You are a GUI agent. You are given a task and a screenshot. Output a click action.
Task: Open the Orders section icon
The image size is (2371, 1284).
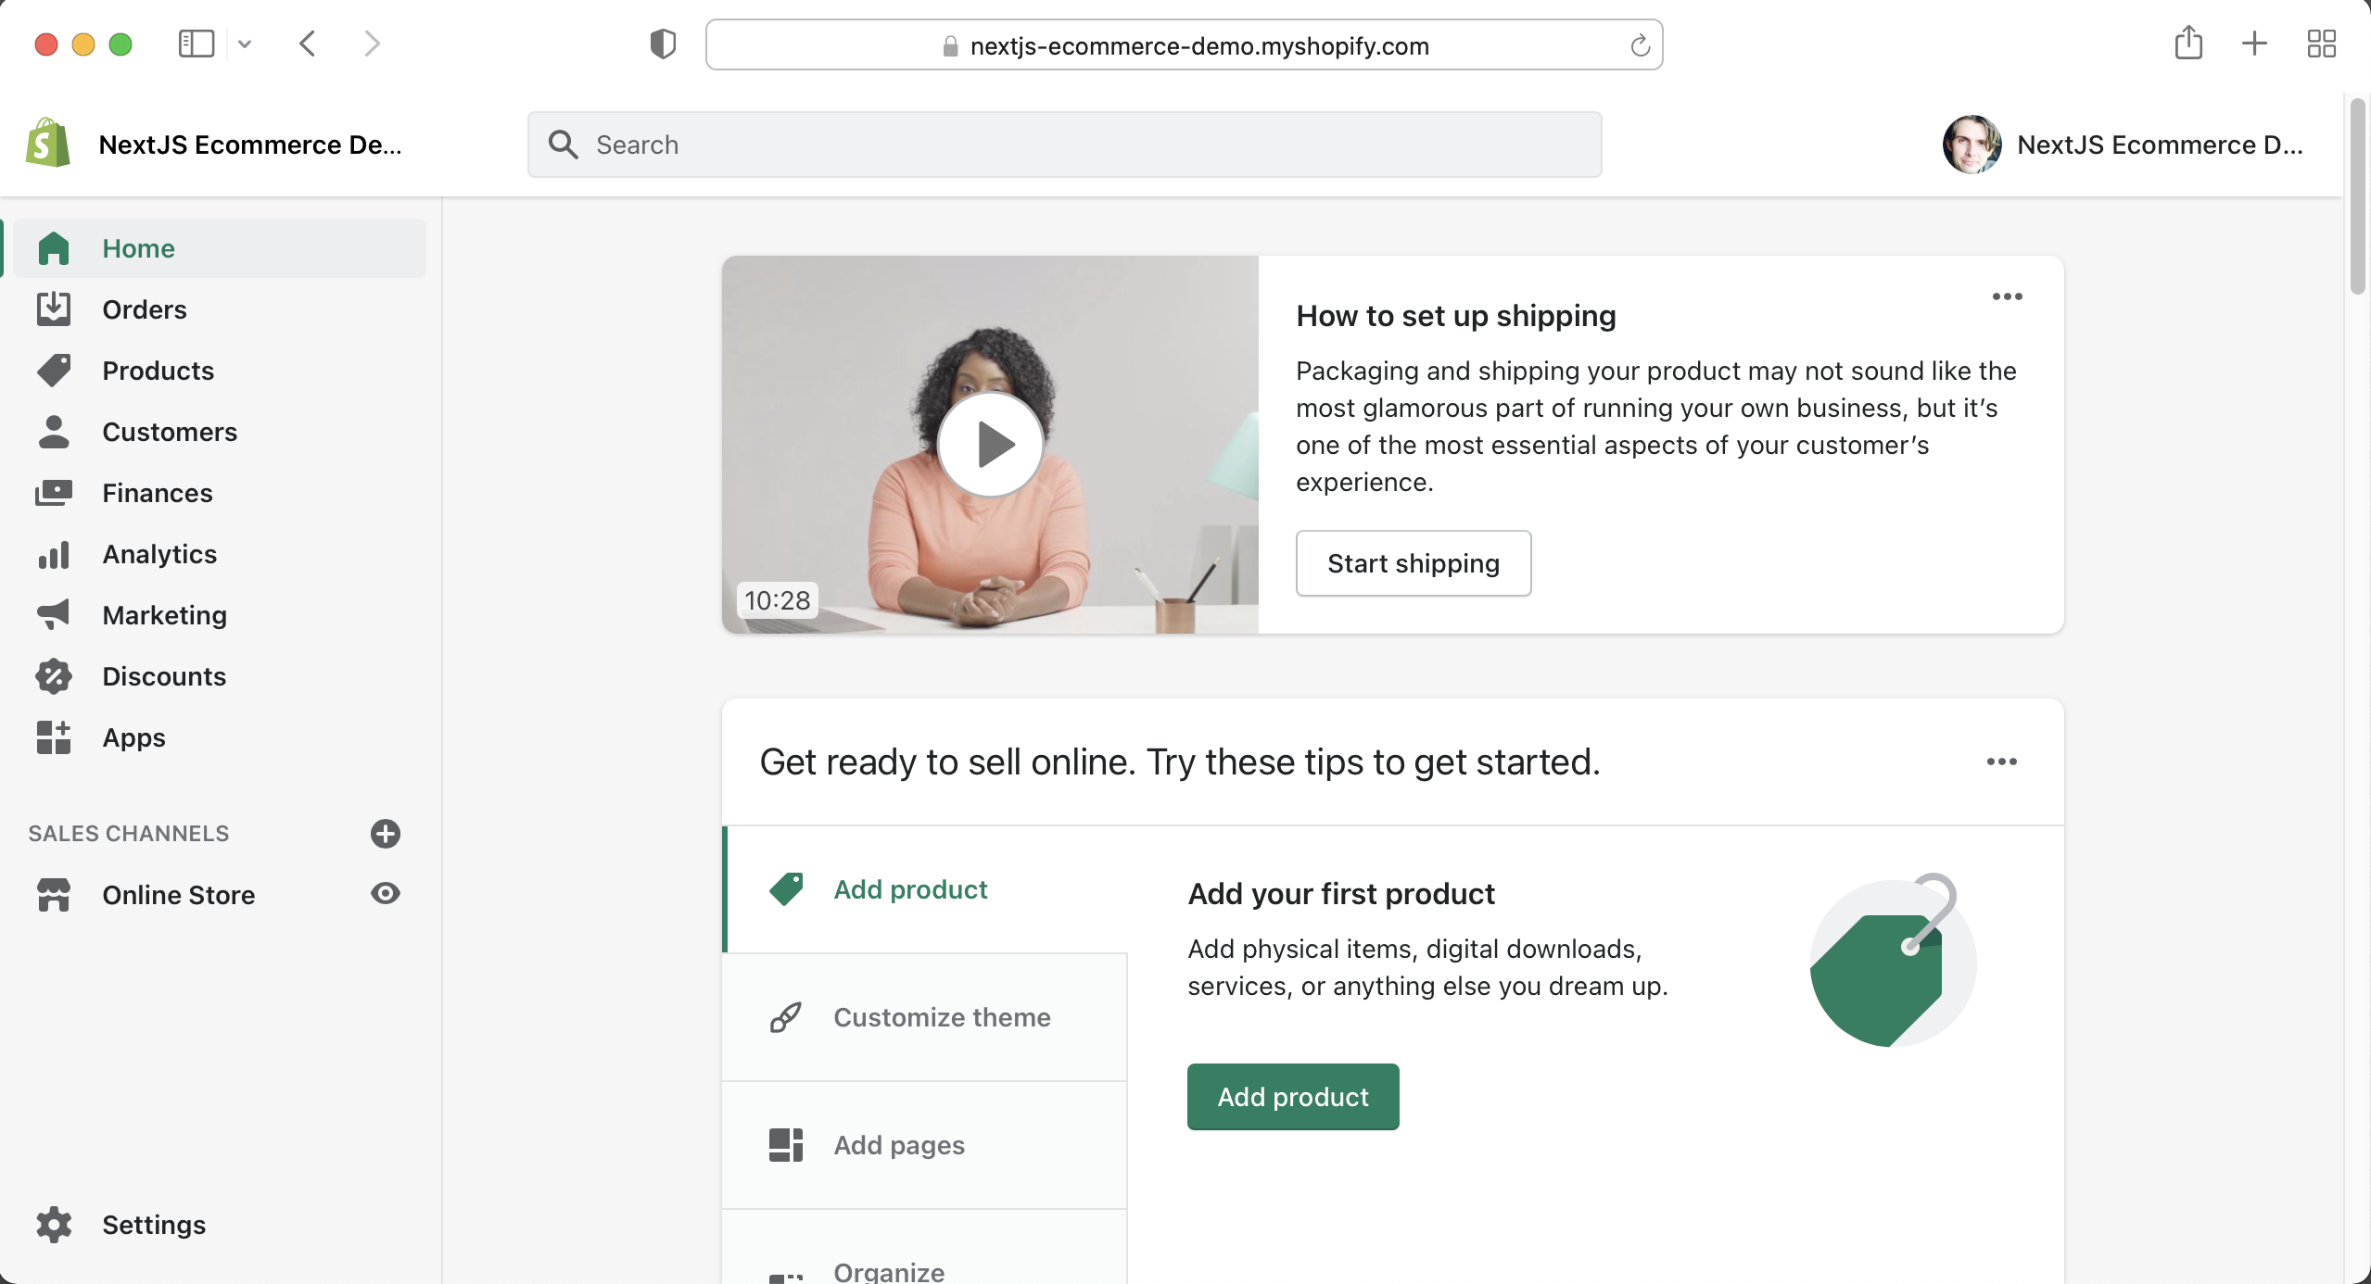click(54, 309)
